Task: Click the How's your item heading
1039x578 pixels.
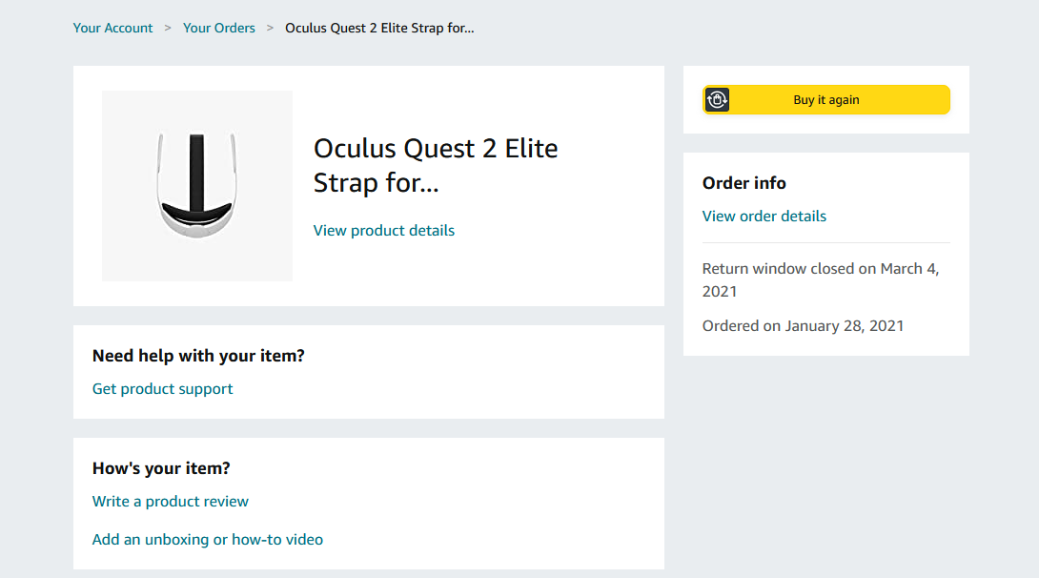Action: [161, 468]
